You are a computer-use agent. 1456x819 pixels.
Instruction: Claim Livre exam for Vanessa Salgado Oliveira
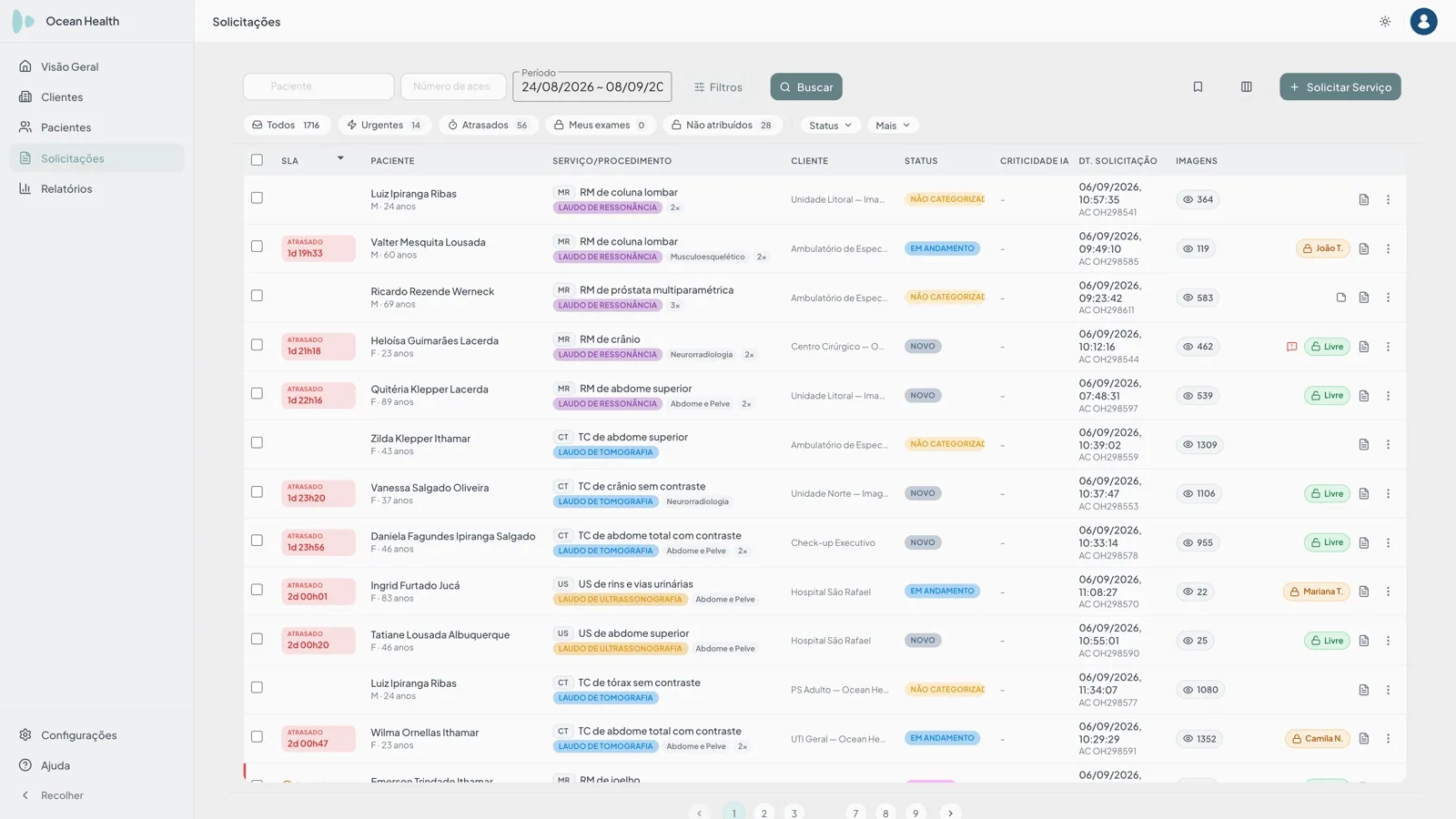1327,494
